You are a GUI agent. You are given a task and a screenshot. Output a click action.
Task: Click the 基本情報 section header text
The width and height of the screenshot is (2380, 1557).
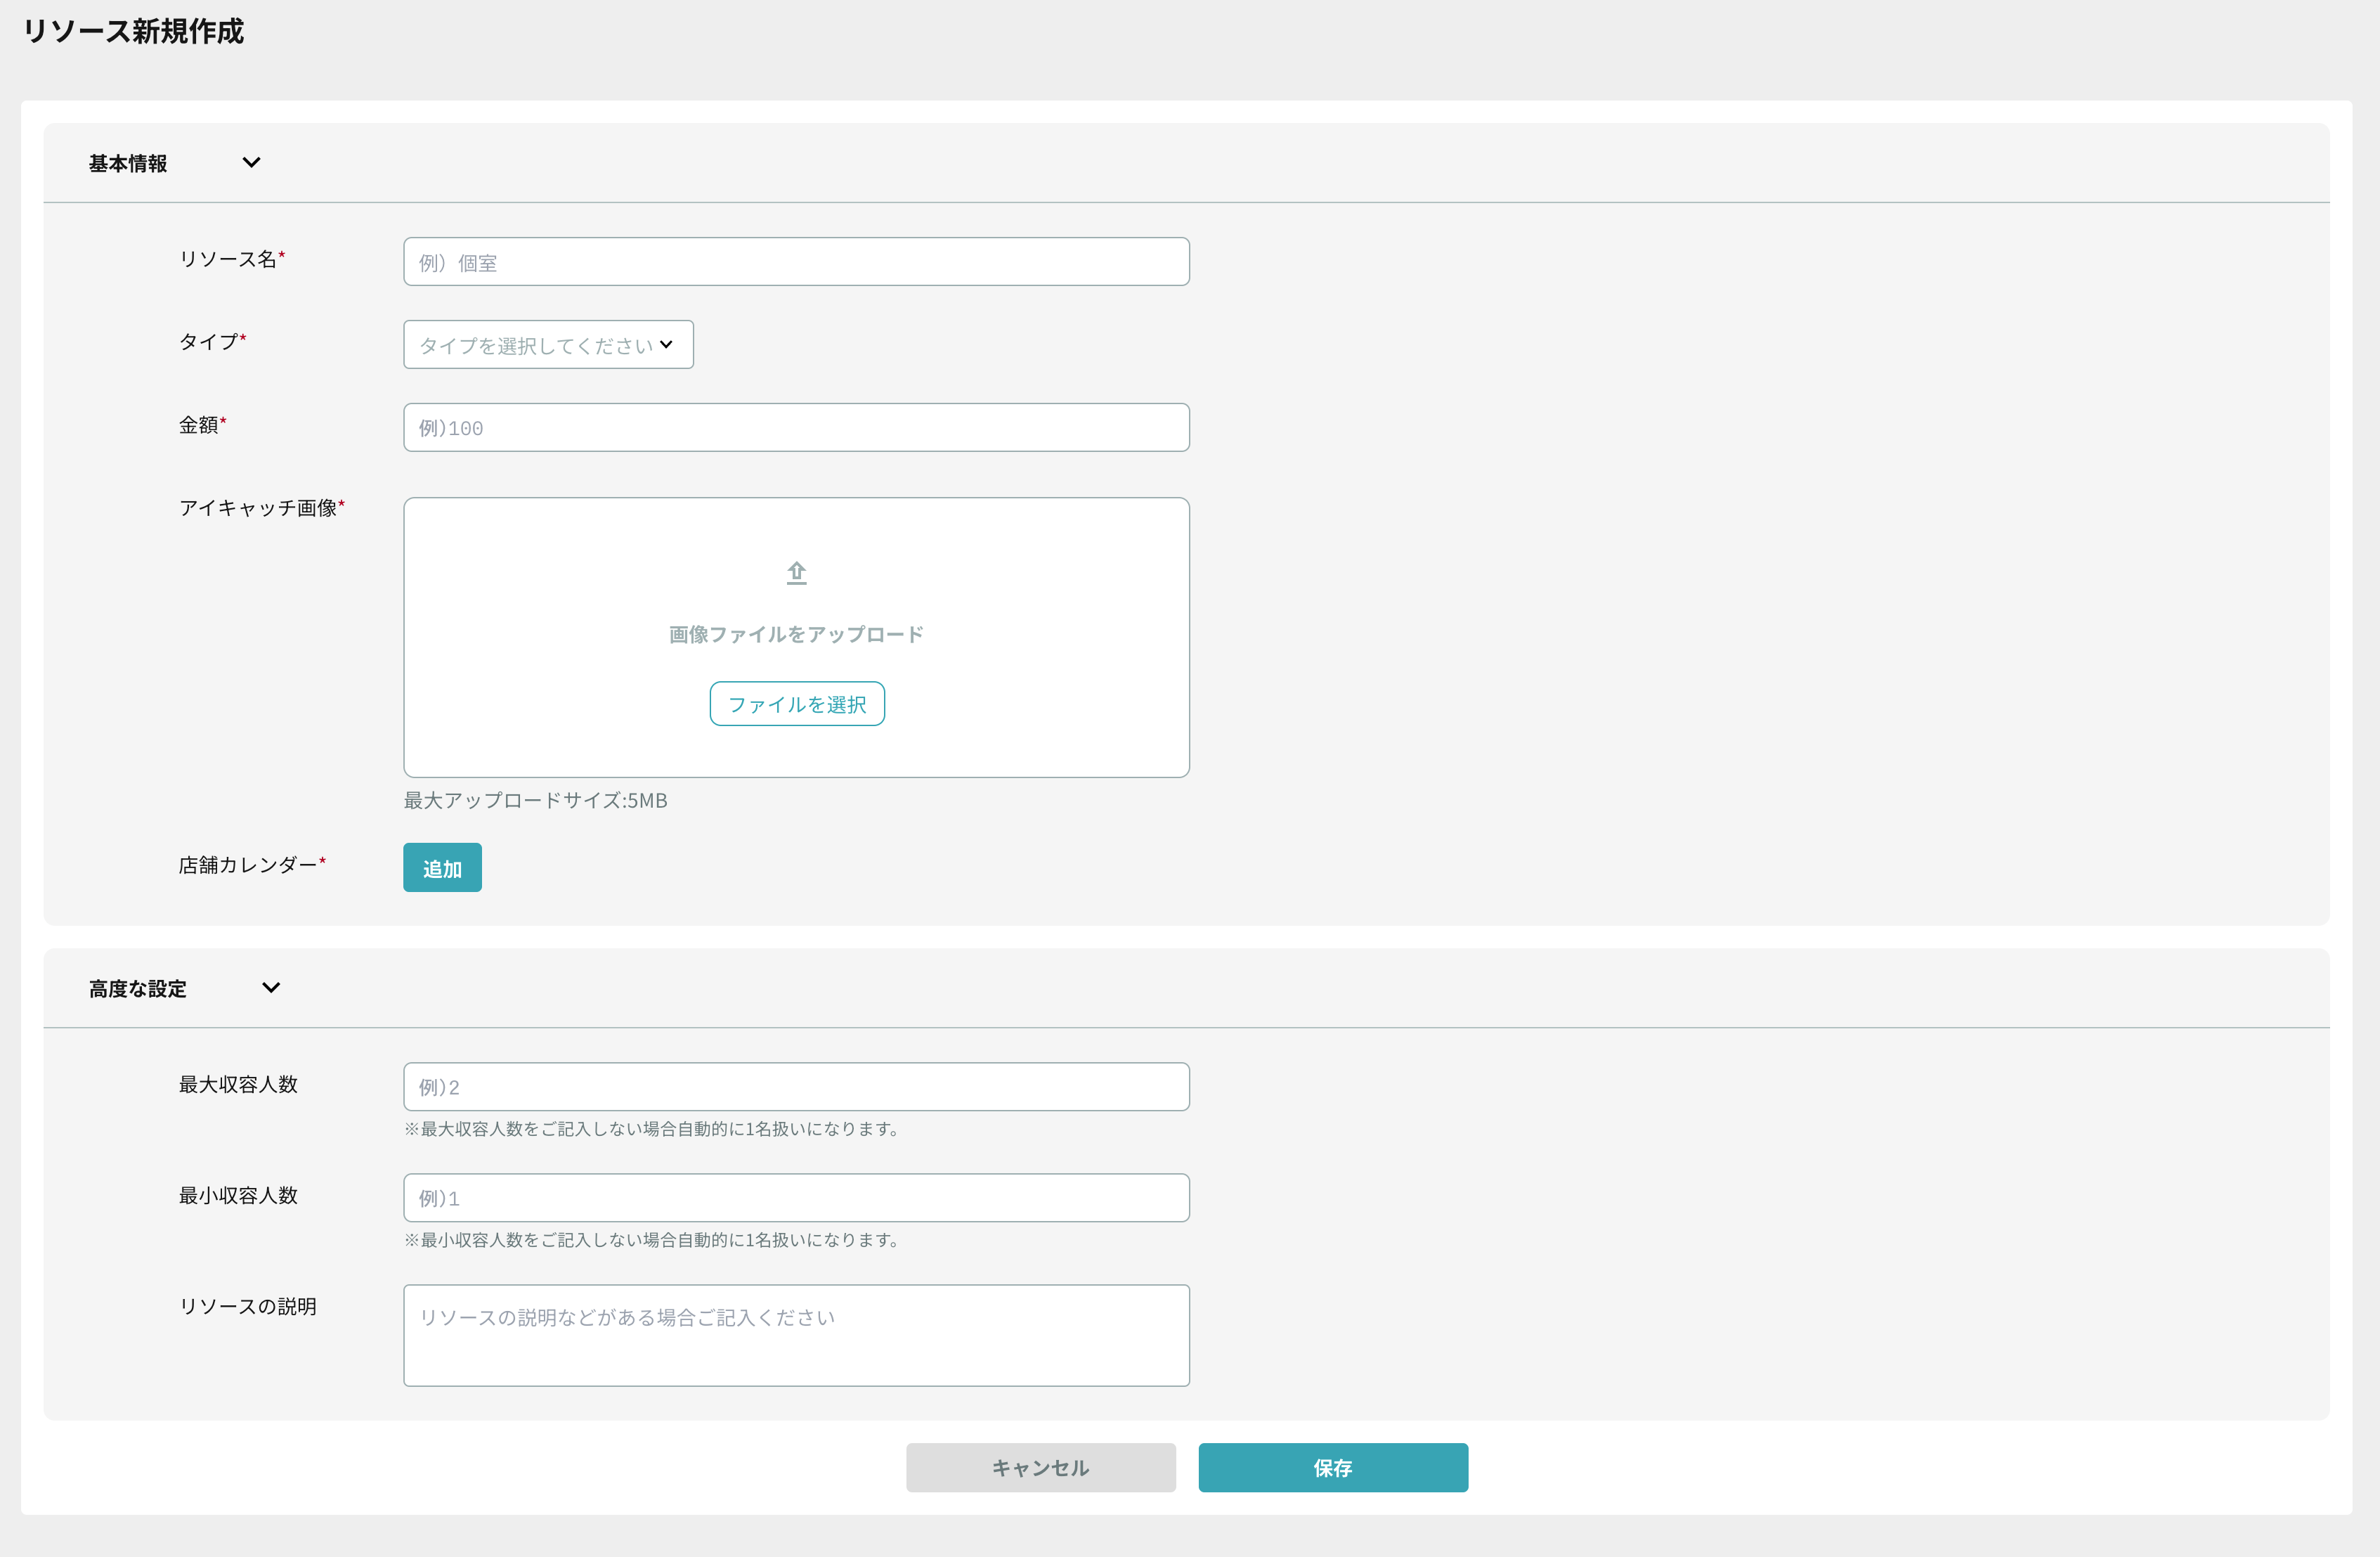pyautogui.click(x=128, y=163)
